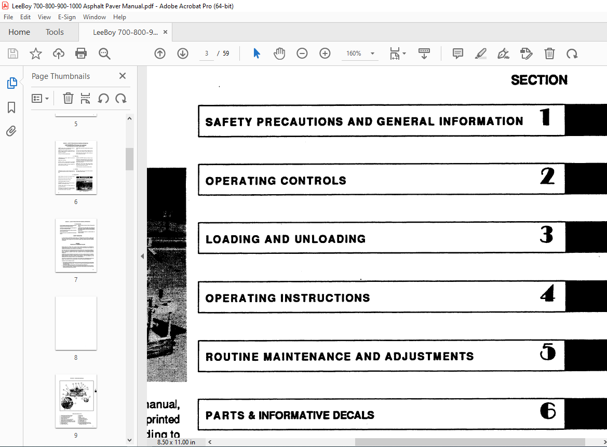This screenshot has height=447, width=607.
Task: Click the 8.50 x 11.00 in page size
Action: pyautogui.click(x=176, y=442)
